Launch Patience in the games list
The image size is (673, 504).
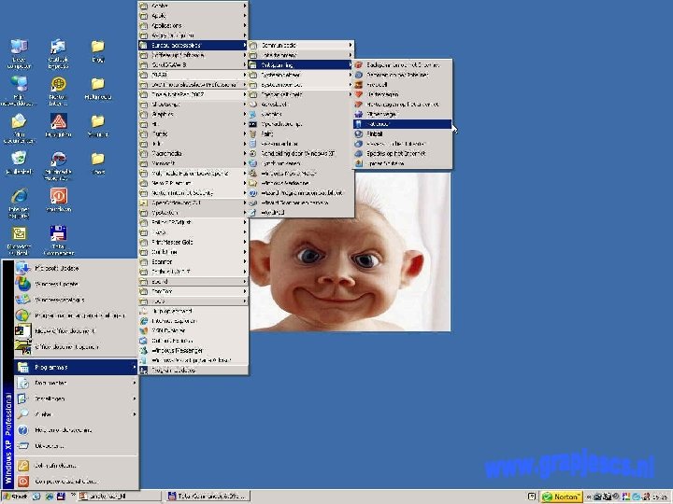[378, 123]
